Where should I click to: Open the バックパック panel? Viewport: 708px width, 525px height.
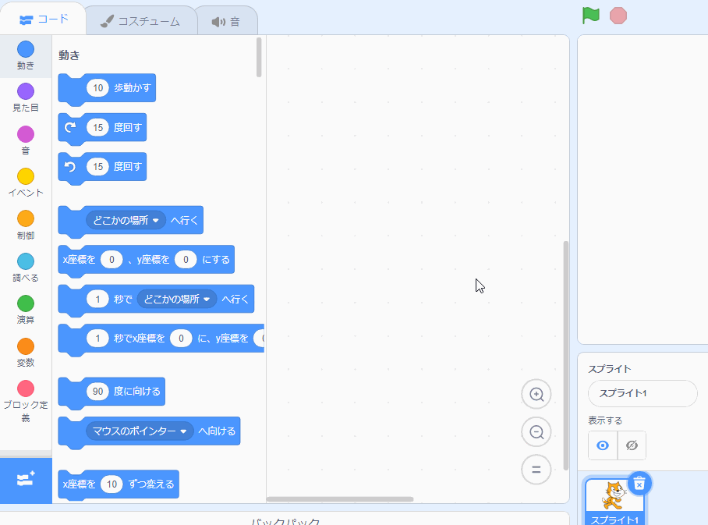[285, 520]
